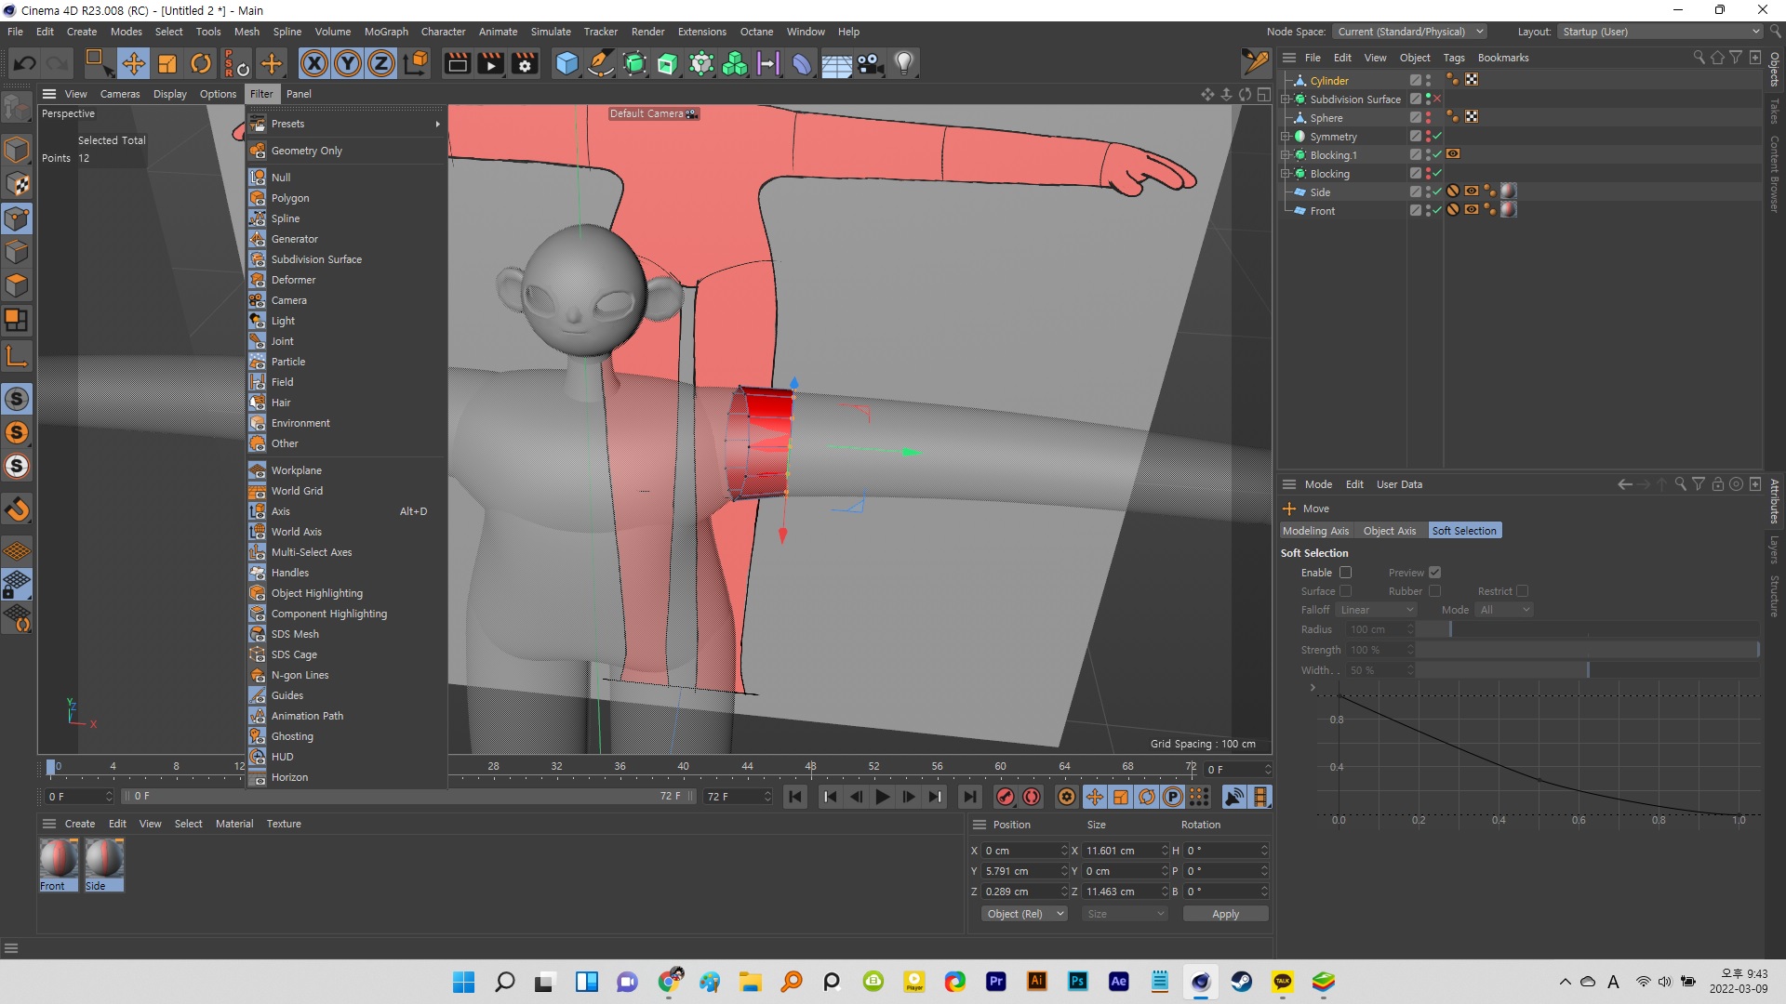The height and width of the screenshot is (1004, 1786).
Task: Open the MoGraph menu
Action: coord(386,32)
